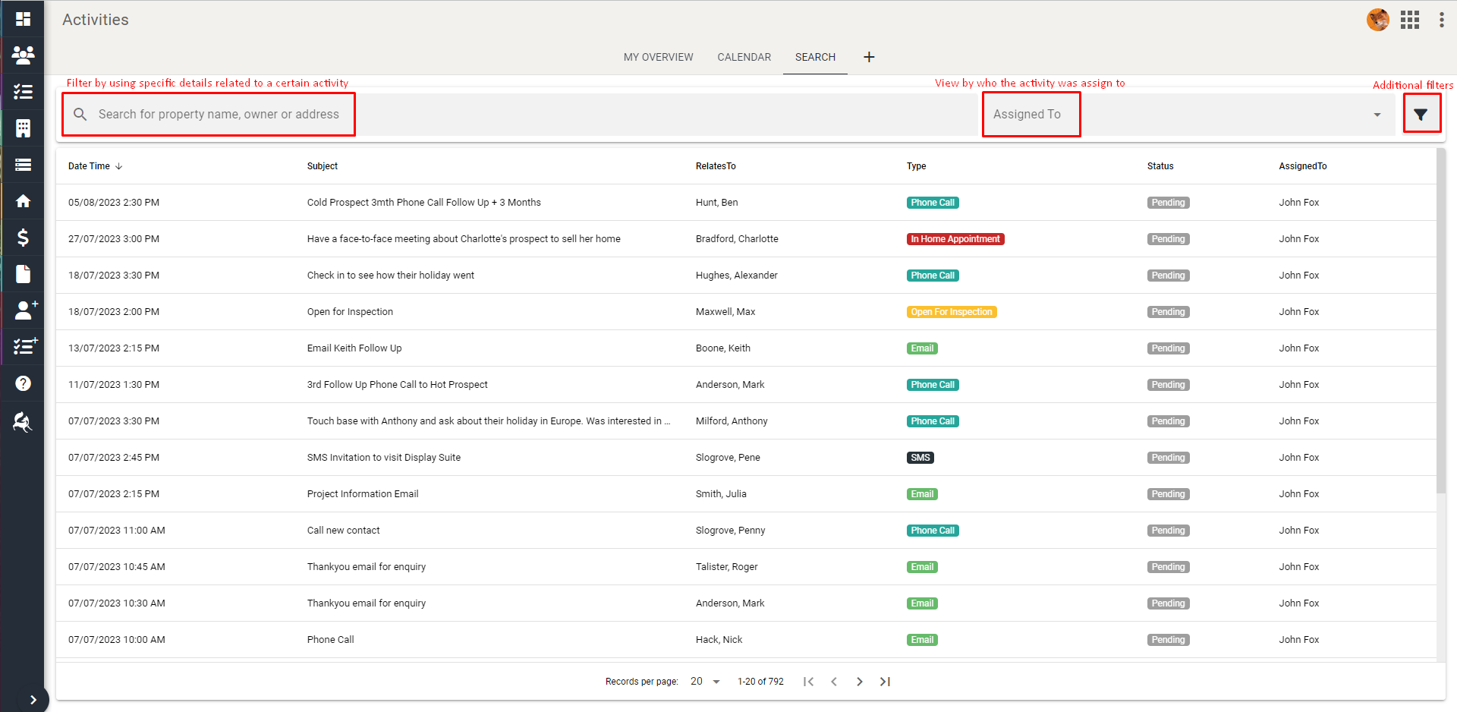Open Help via the question mark icon
Viewport: 1457px width, 712px height.
tap(23, 383)
